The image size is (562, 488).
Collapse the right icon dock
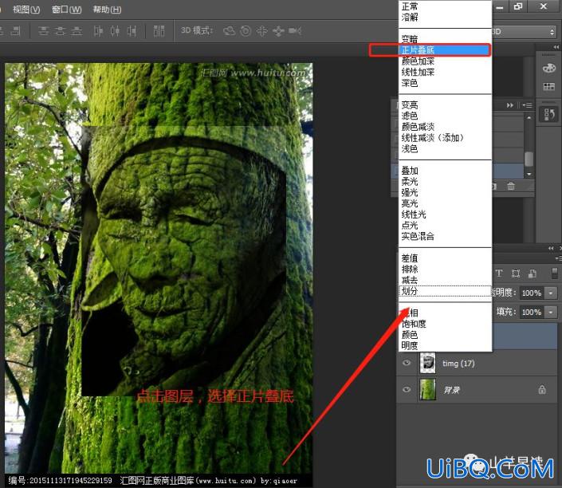556,47
